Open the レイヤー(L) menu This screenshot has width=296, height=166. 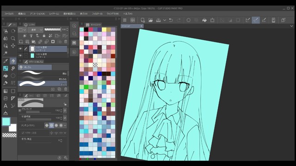(x=54, y=14)
